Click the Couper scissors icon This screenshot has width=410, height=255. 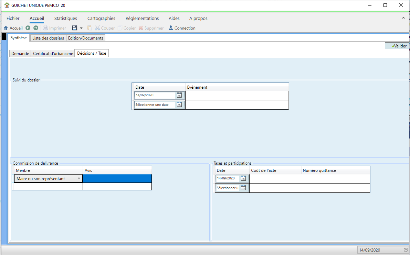97,28
